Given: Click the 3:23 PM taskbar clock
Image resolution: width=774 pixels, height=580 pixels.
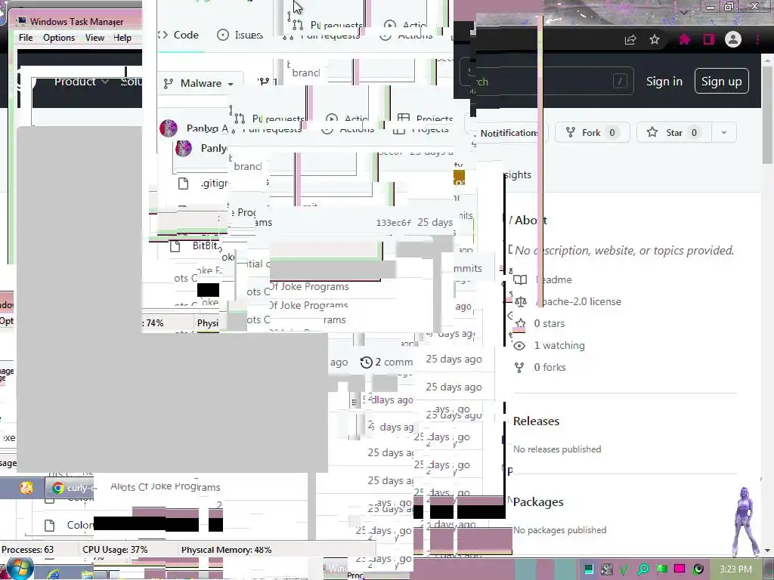Looking at the screenshot, I should click(735, 569).
